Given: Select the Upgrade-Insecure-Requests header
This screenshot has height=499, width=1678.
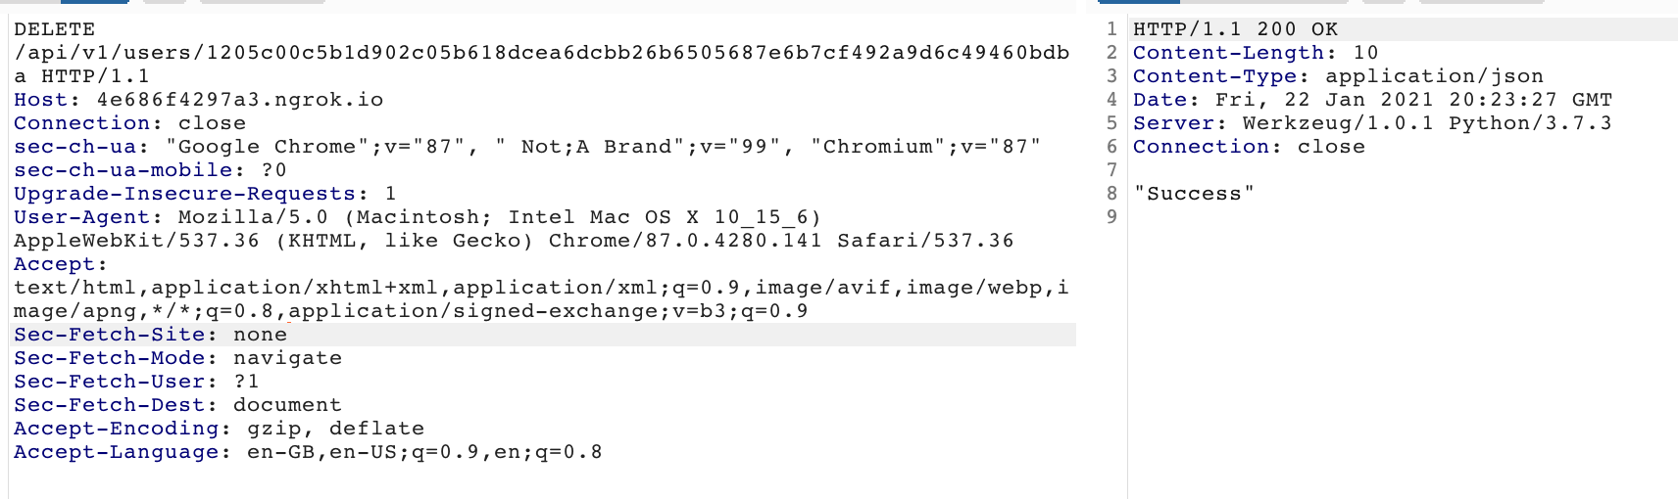Looking at the screenshot, I should point(205,194).
